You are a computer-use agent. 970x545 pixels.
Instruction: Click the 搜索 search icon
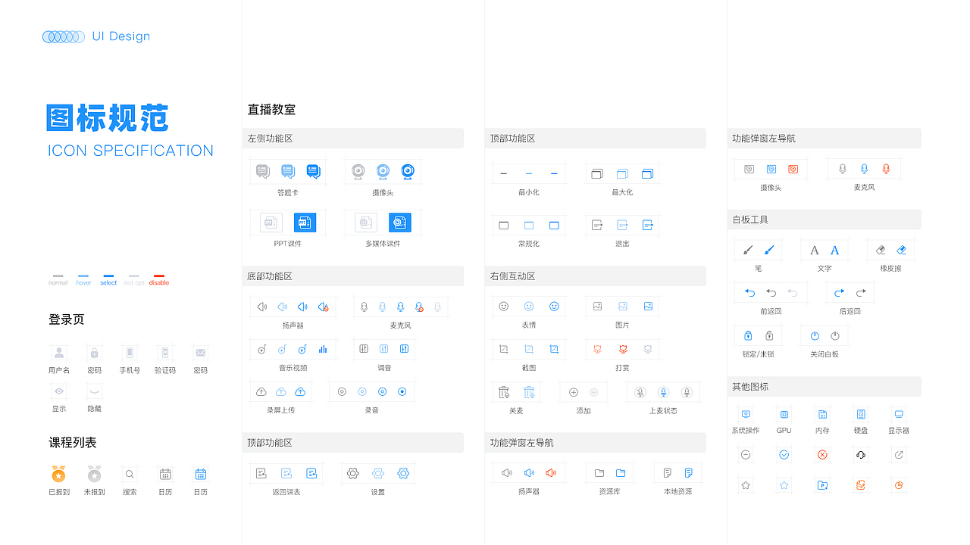click(x=130, y=473)
